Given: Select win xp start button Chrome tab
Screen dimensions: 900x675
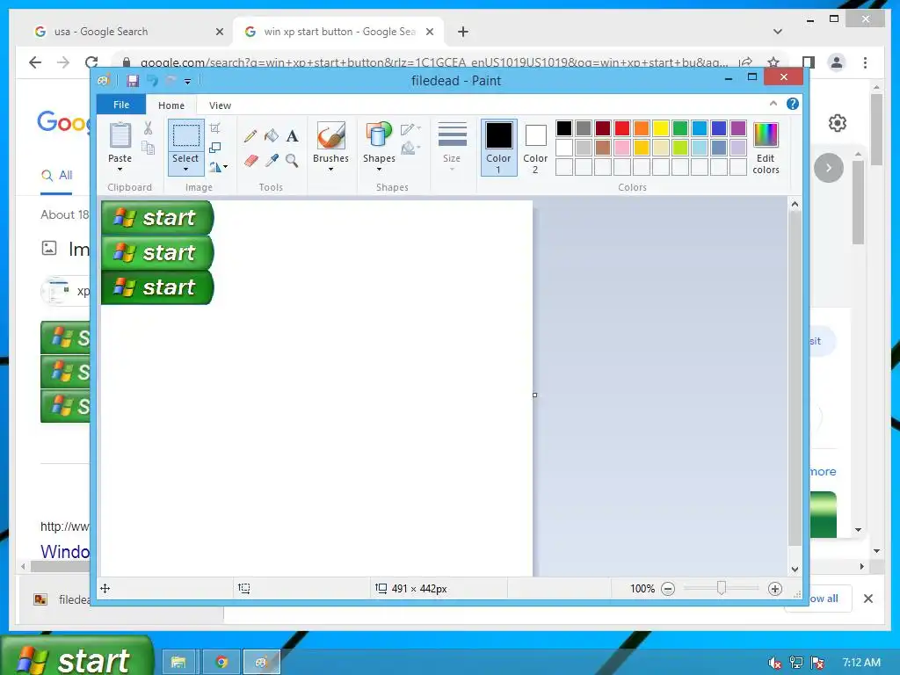Looking at the screenshot, I should (x=338, y=32).
